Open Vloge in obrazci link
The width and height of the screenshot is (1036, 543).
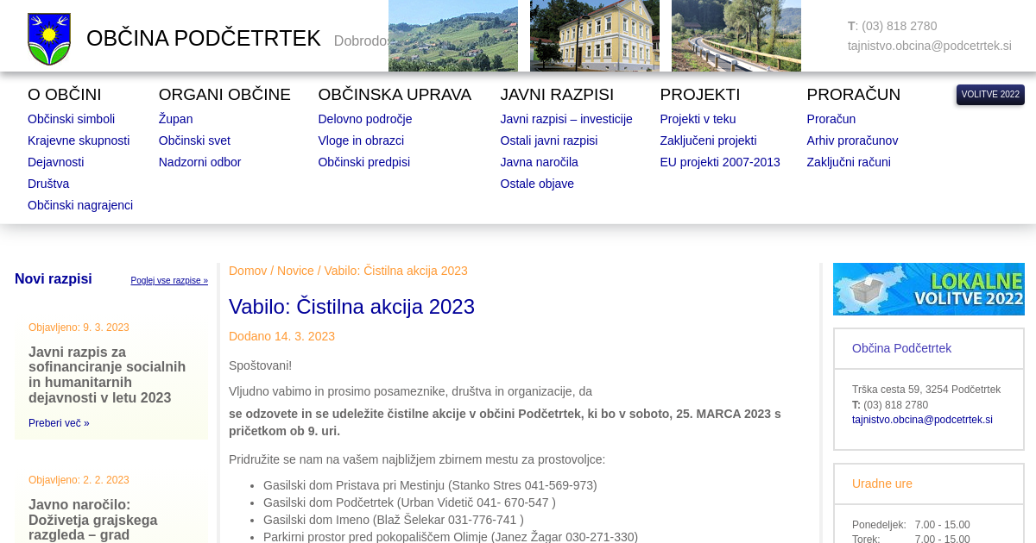(361, 140)
